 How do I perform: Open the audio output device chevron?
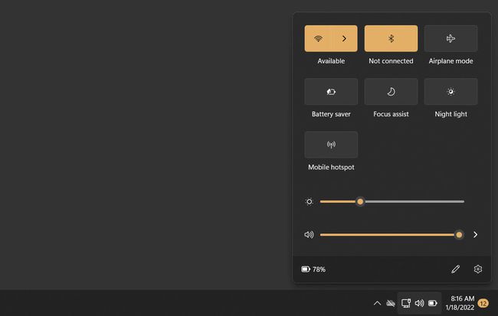click(475, 235)
